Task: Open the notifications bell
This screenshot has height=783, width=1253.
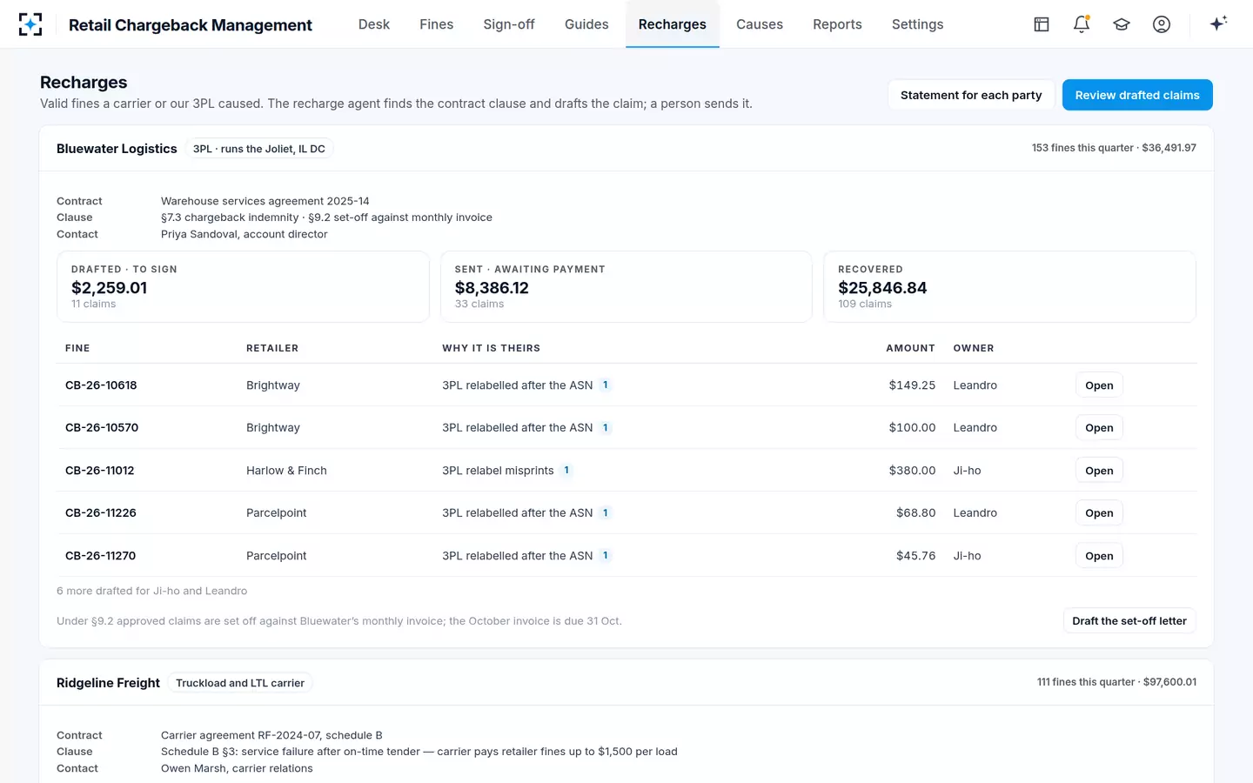Action: [x=1082, y=24]
